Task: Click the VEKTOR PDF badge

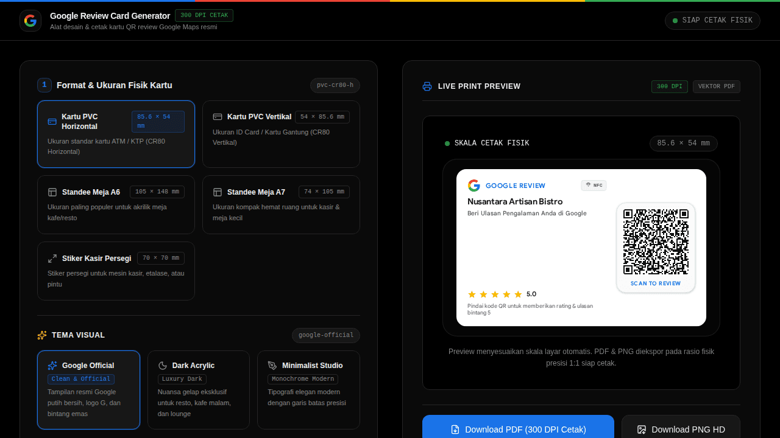Action: [x=717, y=86]
